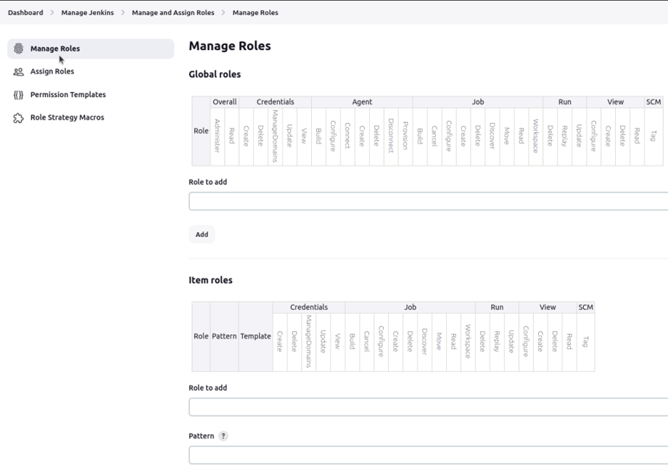Click the Administer column header

[218, 136]
